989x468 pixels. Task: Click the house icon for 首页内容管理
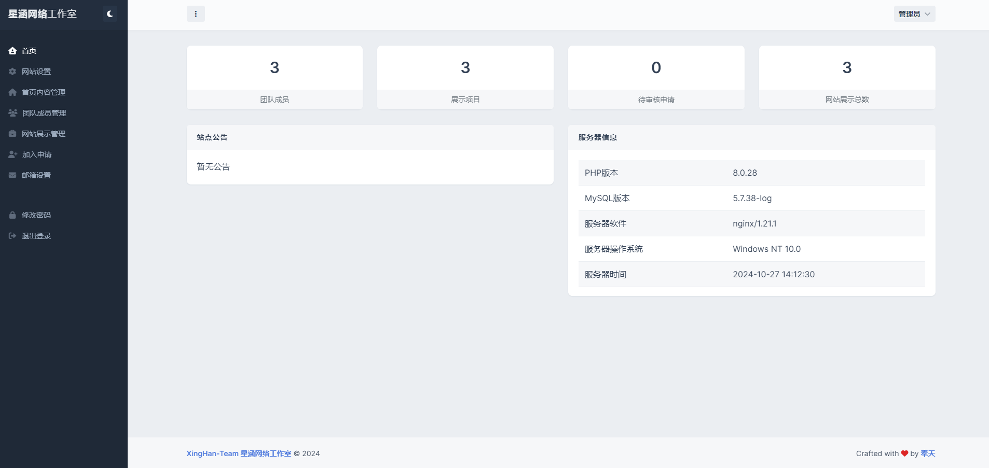(x=12, y=92)
